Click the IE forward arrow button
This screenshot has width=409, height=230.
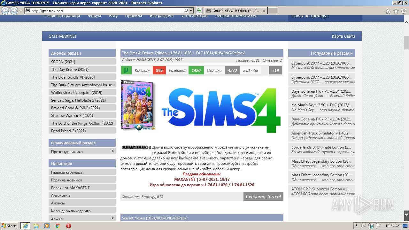(14, 11)
